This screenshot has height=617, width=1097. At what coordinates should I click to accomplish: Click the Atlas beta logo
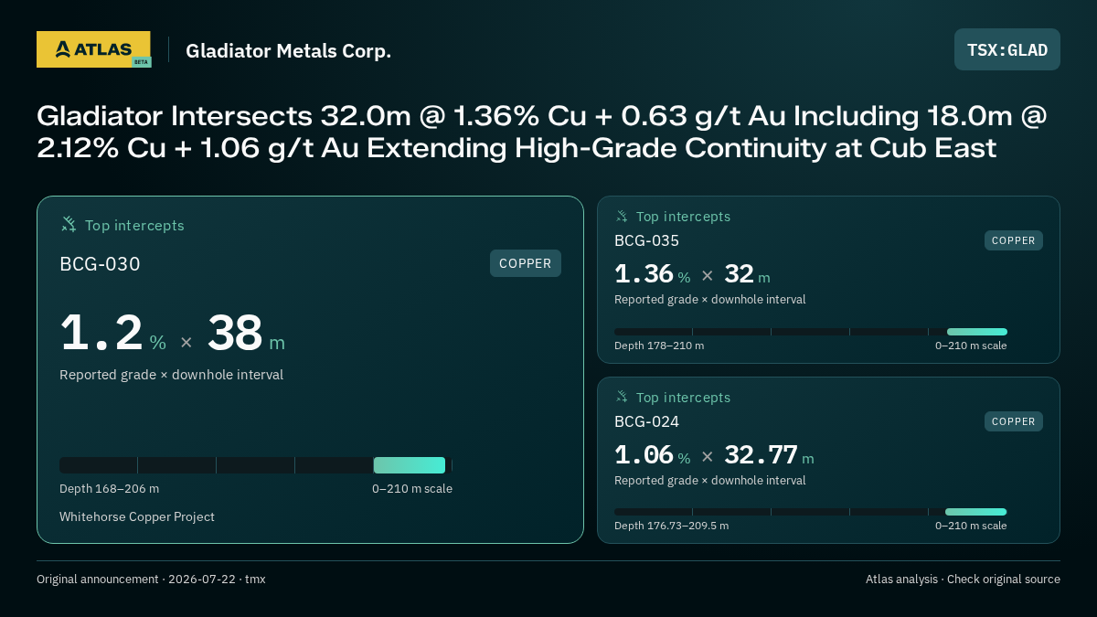tap(93, 49)
